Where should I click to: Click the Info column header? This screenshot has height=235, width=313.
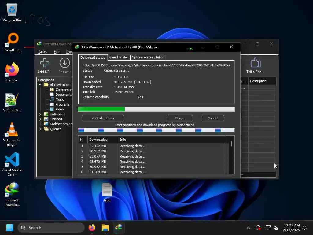(x=171, y=140)
